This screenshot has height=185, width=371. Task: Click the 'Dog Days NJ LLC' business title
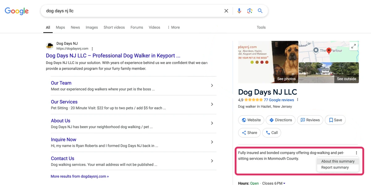[x=267, y=92]
